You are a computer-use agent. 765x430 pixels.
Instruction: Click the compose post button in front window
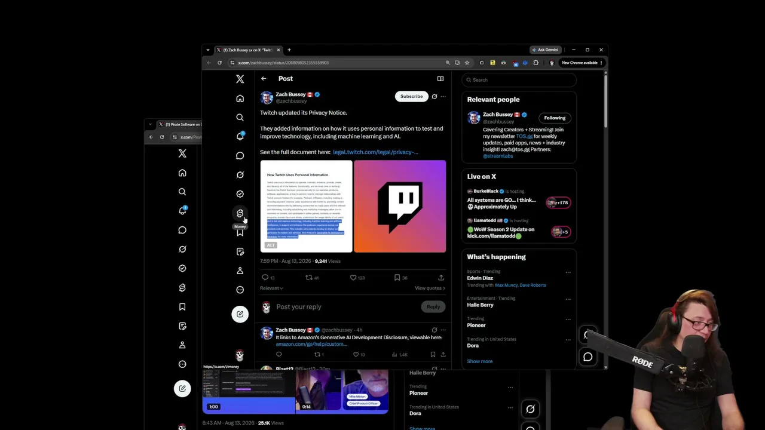(240, 314)
